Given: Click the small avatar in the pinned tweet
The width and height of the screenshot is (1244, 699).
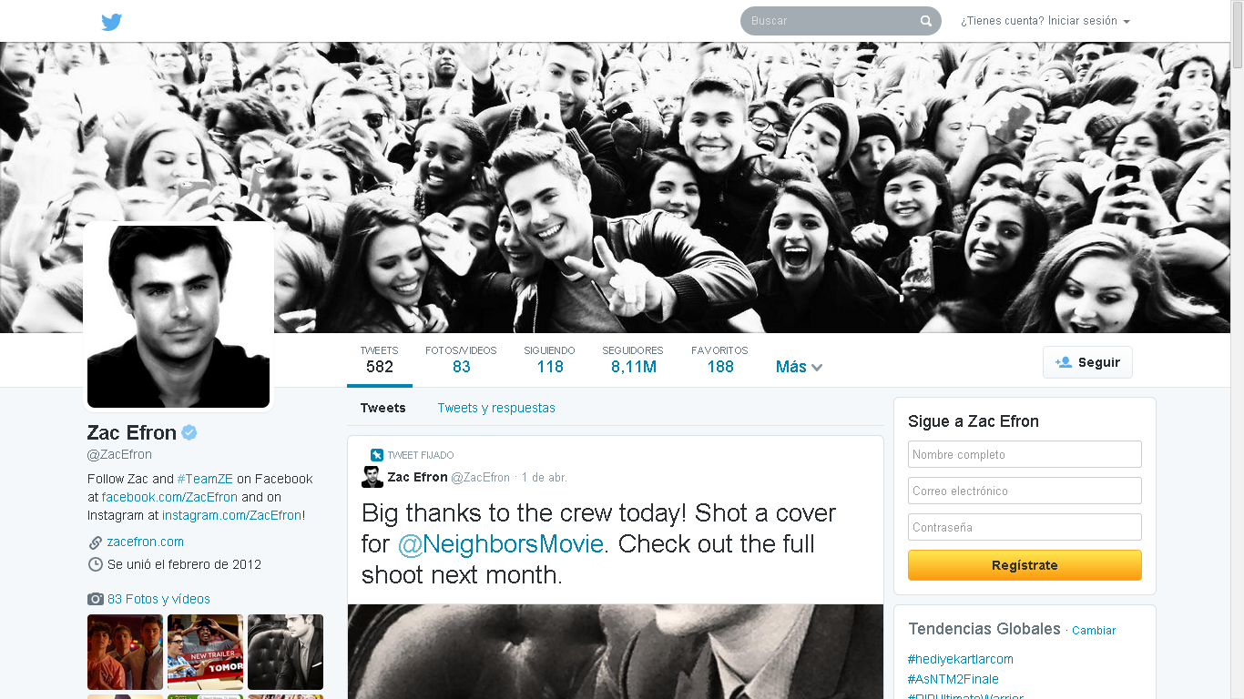Looking at the screenshot, I should click(372, 477).
